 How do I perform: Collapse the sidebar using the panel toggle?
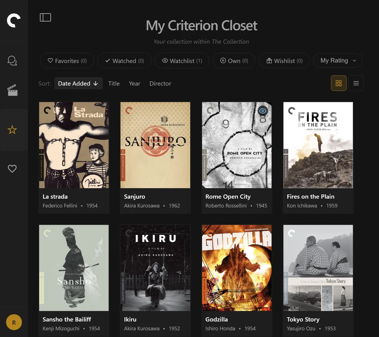(x=45, y=17)
